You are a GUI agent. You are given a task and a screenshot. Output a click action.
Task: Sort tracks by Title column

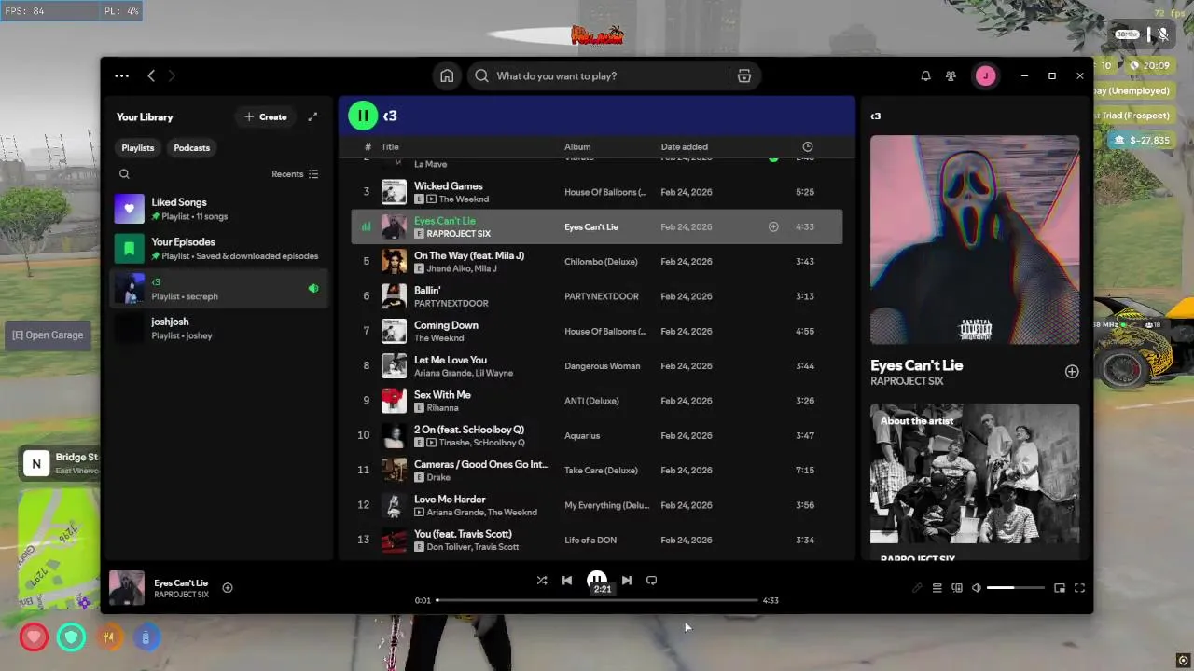click(390, 146)
